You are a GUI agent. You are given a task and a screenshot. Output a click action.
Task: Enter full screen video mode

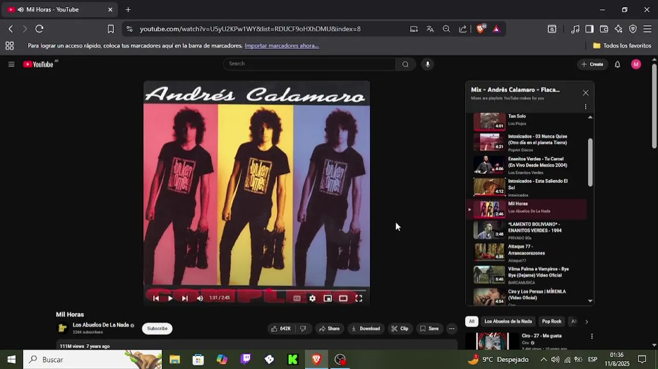pyautogui.click(x=359, y=298)
